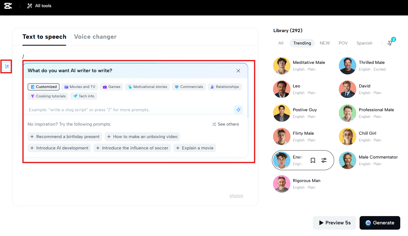Choose the Relationships category chip
The width and height of the screenshot is (408, 236).
tap(225, 87)
